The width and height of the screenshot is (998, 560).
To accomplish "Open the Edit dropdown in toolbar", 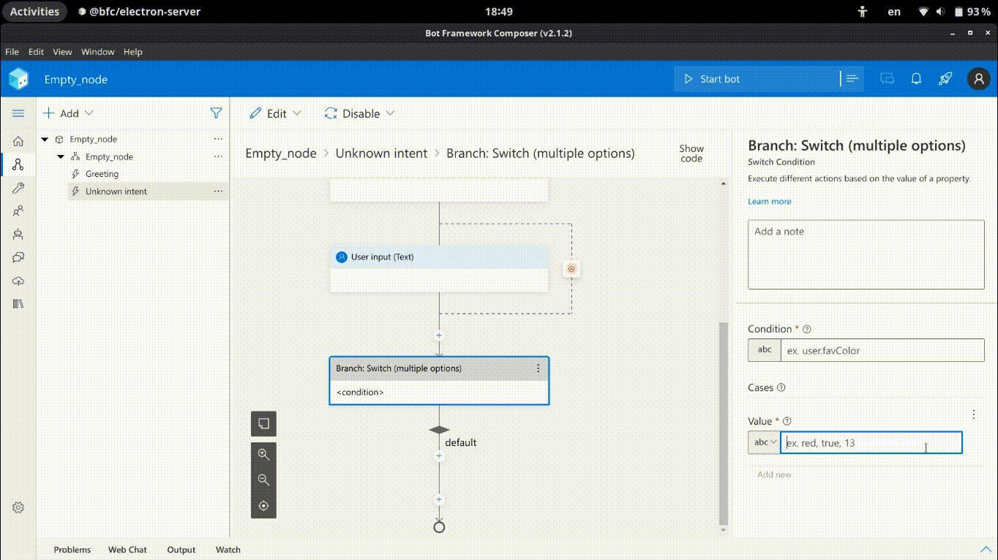I will pos(276,113).
